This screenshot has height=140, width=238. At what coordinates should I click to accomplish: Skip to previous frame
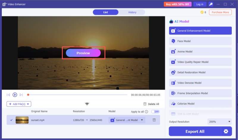8,95
